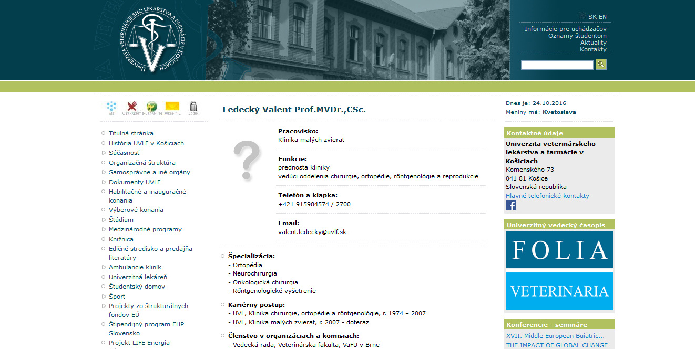Click the university logo in header
Screen dimensions: 695x349
click(153, 40)
